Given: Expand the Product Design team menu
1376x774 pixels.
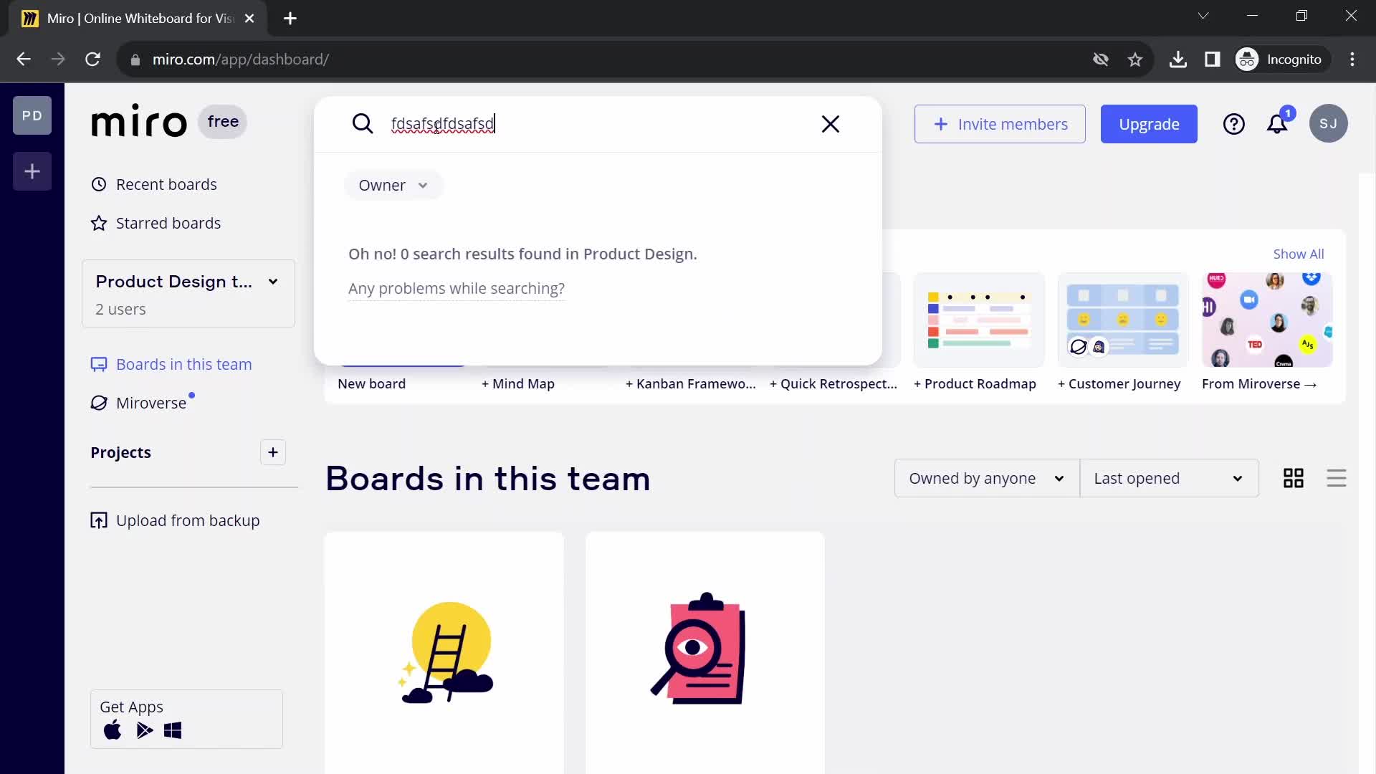Looking at the screenshot, I should click(x=272, y=281).
